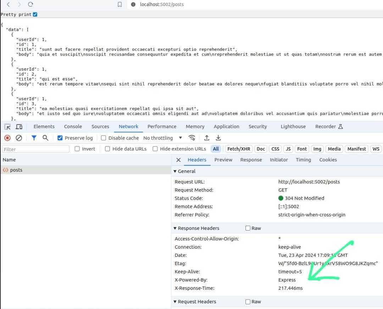The width and height of the screenshot is (383, 309).
Task: Uncheck the Preserve log checkbox
Action: click(x=61, y=138)
